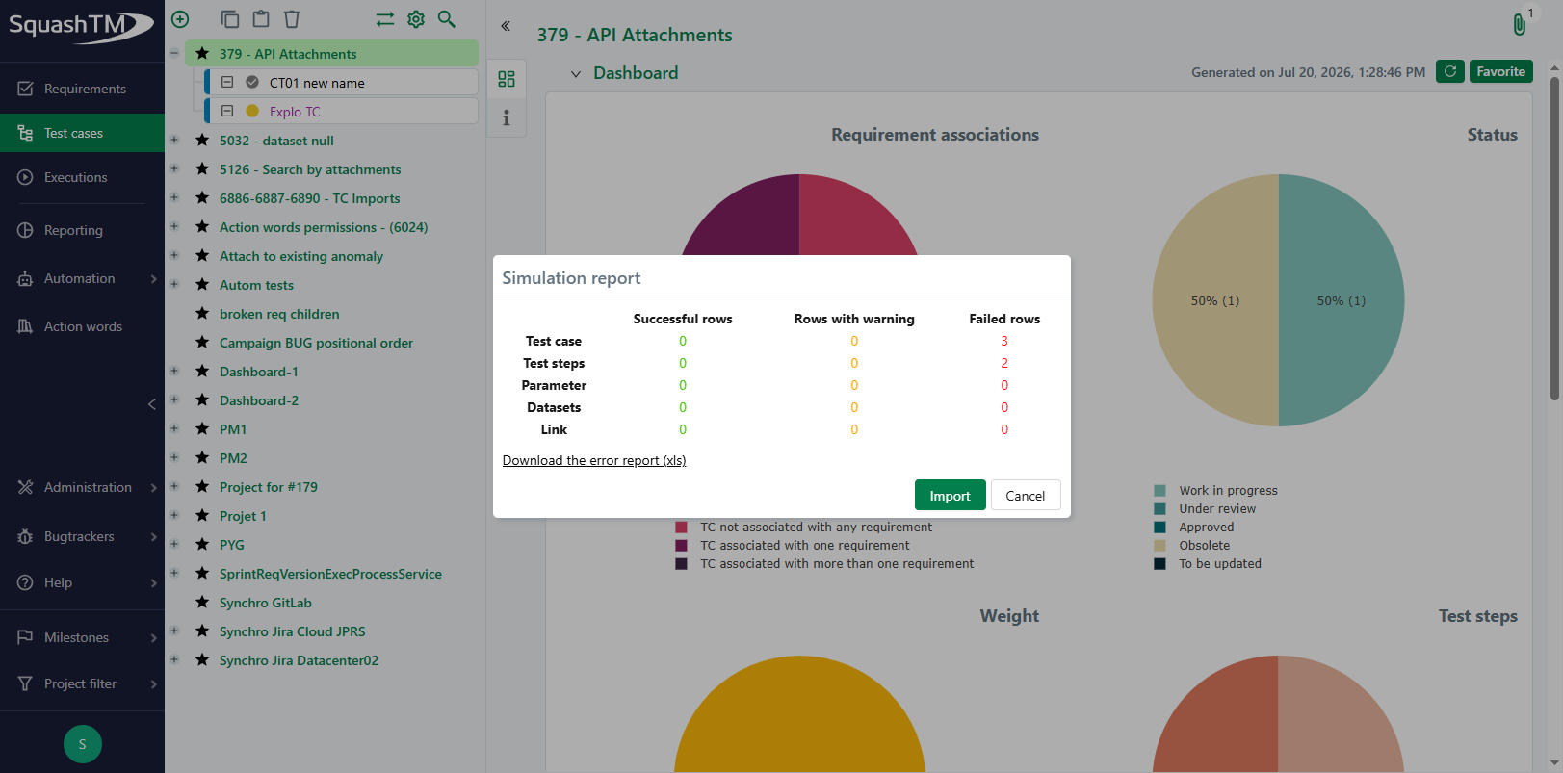Select broken req children project
The image size is (1563, 773).
click(279, 314)
